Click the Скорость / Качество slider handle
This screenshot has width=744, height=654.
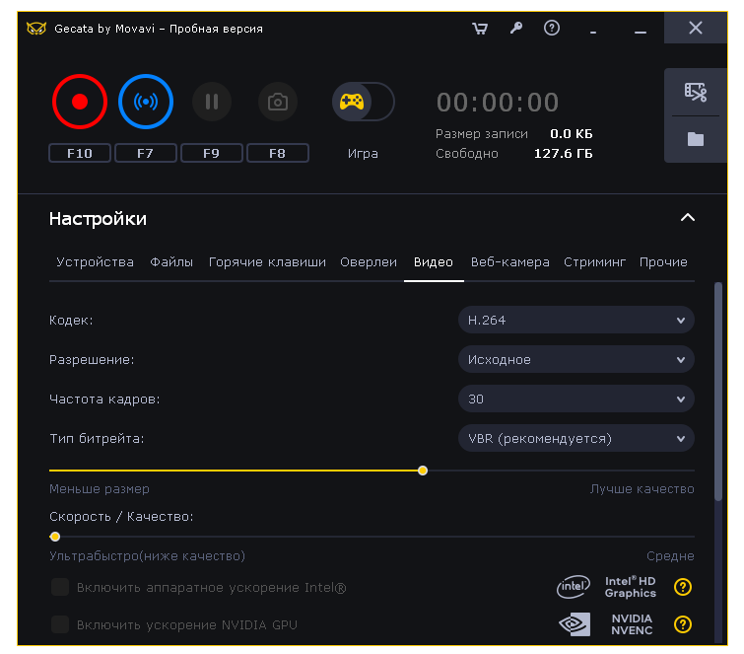[55, 537]
